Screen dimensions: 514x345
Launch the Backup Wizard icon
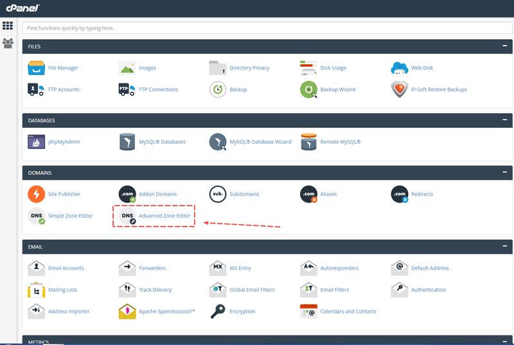308,89
